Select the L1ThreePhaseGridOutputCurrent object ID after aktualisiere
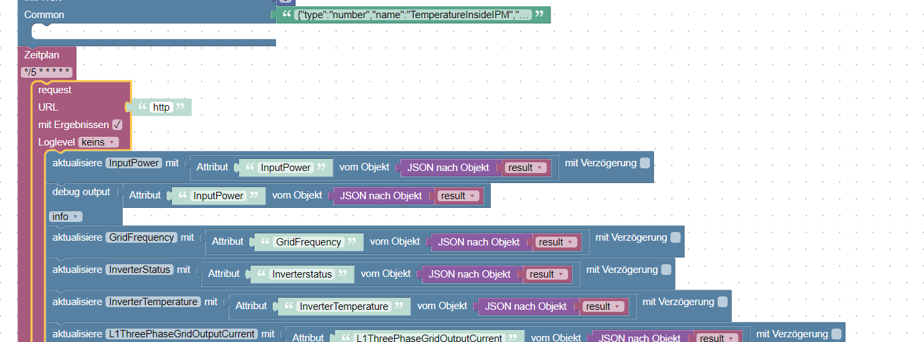Image resolution: width=924 pixels, height=342 pixels. click(182, 334)
